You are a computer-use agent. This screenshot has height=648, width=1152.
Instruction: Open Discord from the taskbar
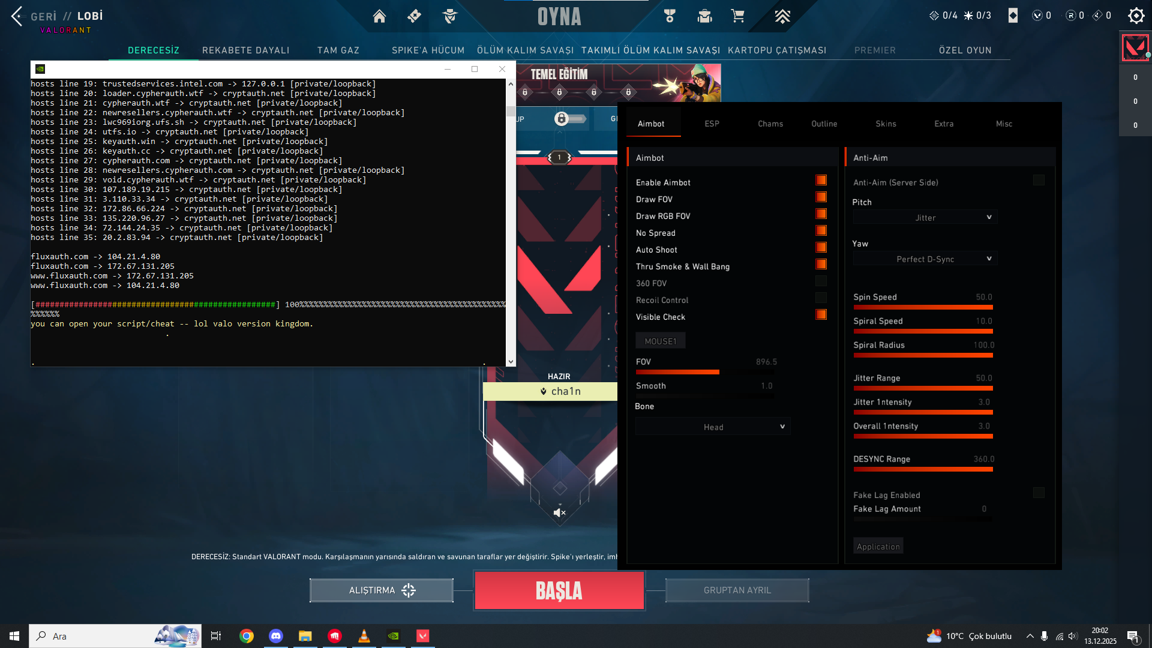[275, 636]
